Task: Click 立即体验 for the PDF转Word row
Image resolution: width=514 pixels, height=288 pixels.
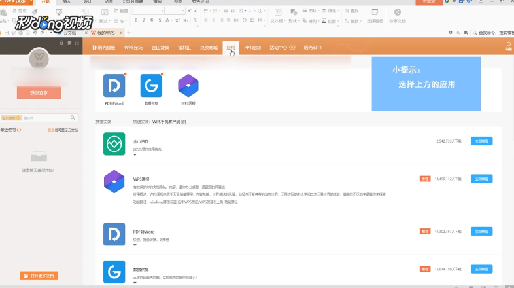Action: click(x=481, y=231)
